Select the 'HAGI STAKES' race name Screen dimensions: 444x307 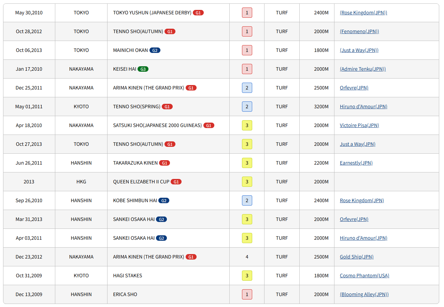coord(128,276)
